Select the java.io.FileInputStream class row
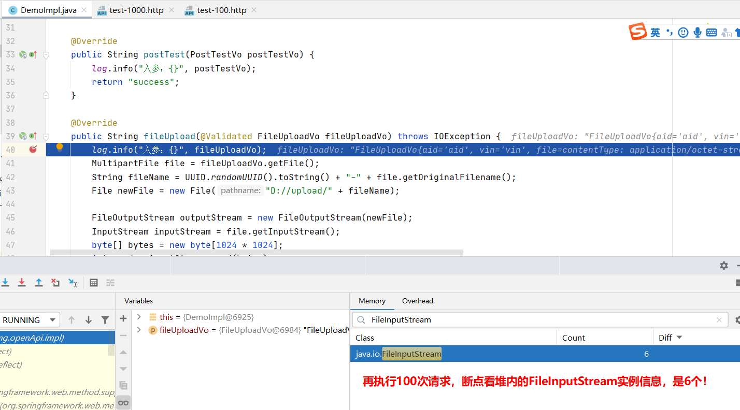Viewport: 740px width, 410px height. click(545, 354)
